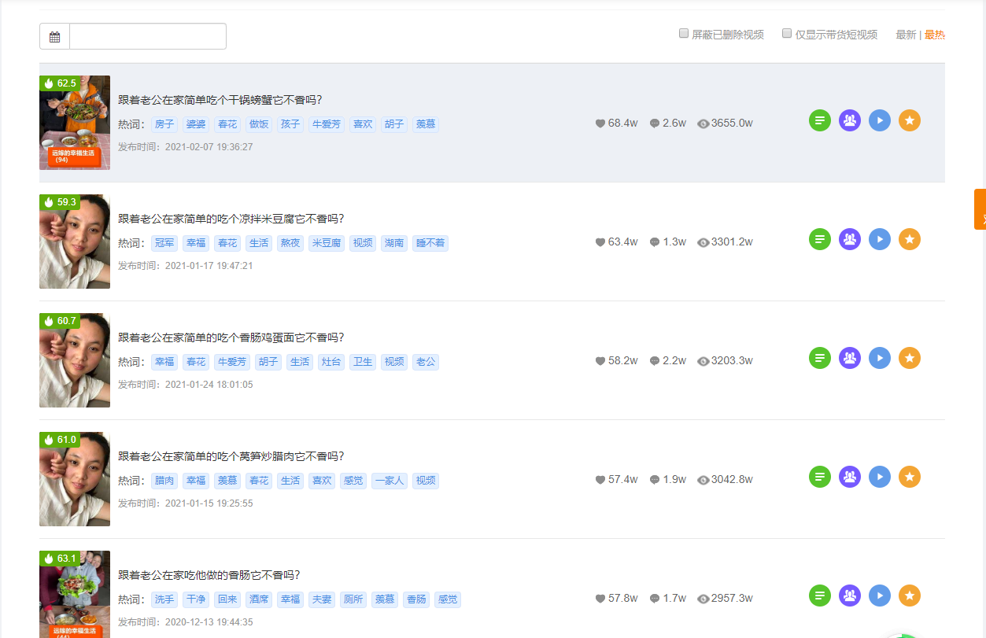The height and width of the screenshot is (638, 986).
Task: Click the 米豆腐 hot word tag
Action: point(326,243)
